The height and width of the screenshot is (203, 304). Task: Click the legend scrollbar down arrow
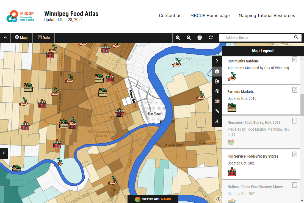coord(302,201)
